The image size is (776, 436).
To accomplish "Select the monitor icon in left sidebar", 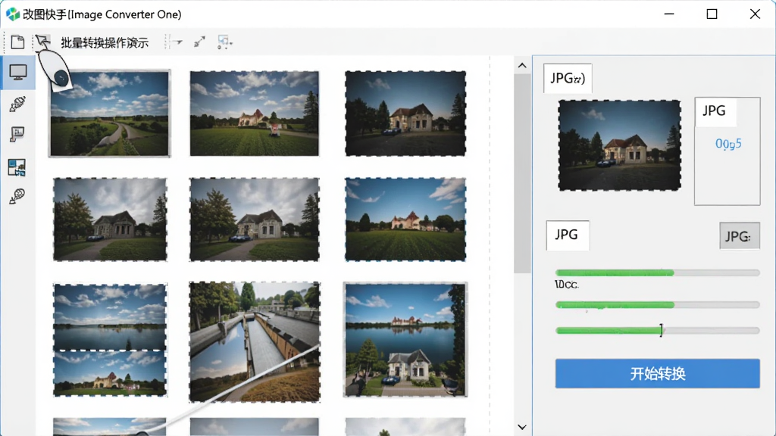I will tap(18, 72).
